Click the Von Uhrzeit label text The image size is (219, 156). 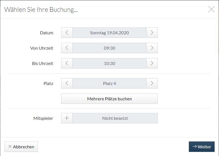pos(42,48)
